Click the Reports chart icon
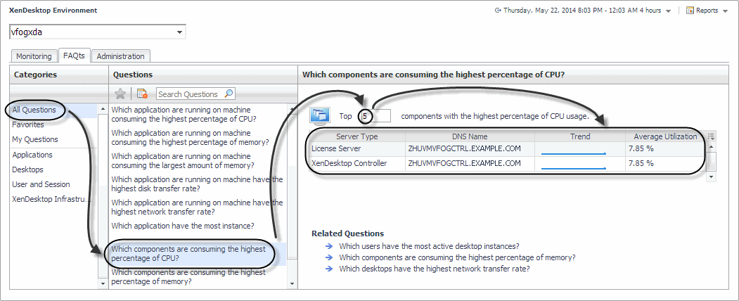Viewport: 739px width, 301px height. point(690,11)
